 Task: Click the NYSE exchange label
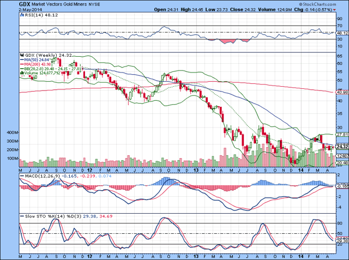95,4
